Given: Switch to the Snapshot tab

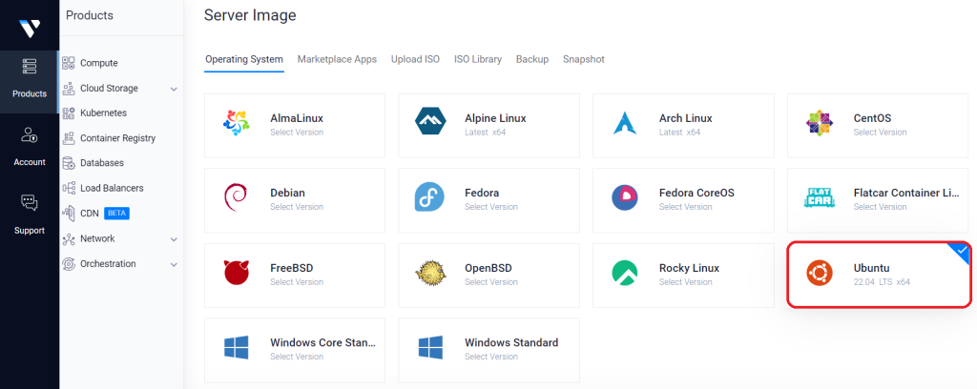Looking at the screenshot, I should [x=584, y=60].
